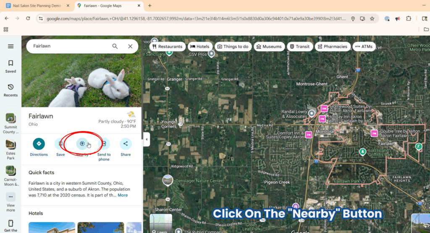This screenshot has width=430, height=233.
Task: Open a new browser tab
Action: click(x=150, y=6)
